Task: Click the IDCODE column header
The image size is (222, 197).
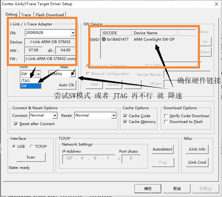Action: (116, 33)
